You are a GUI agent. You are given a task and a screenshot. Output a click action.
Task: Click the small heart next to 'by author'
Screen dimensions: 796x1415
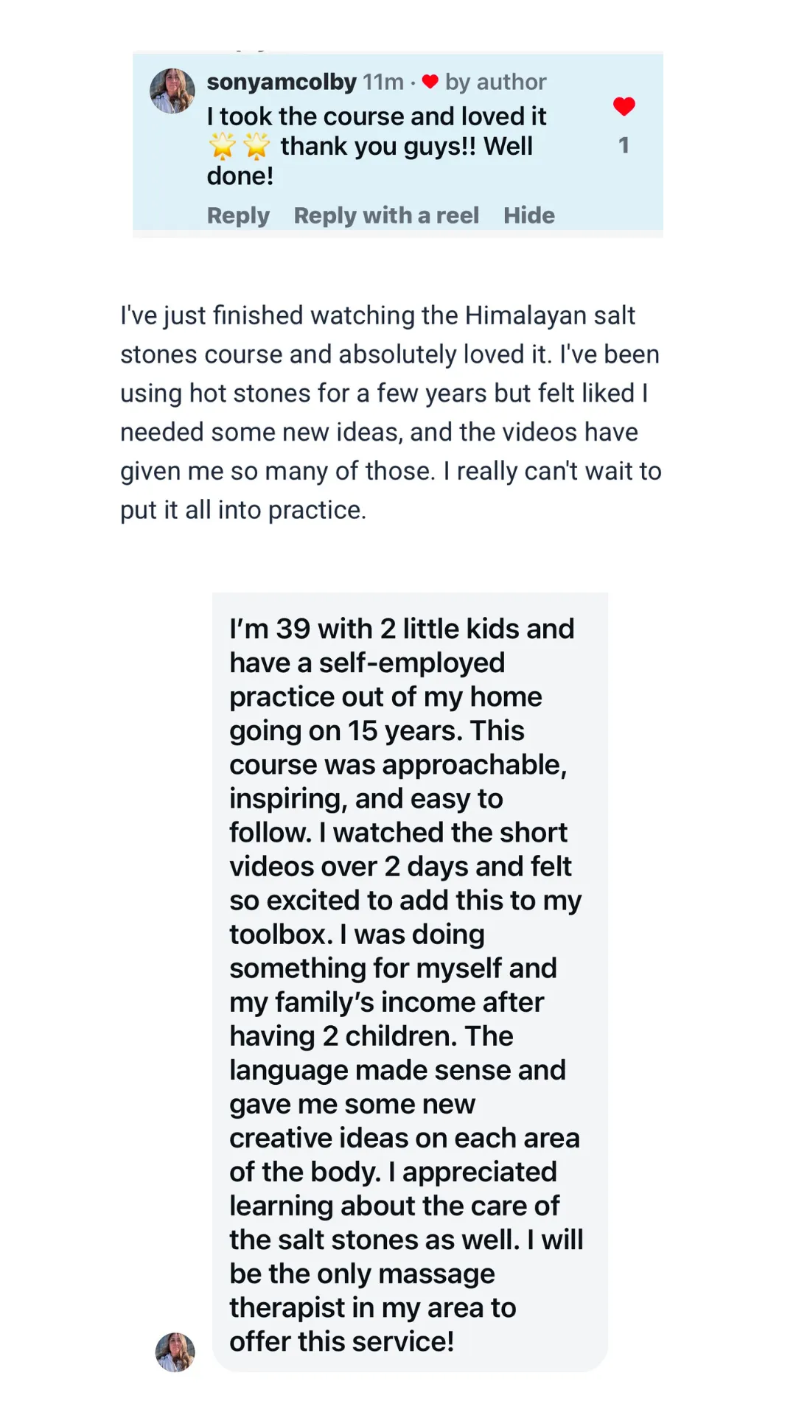click(x=430, y=82)
